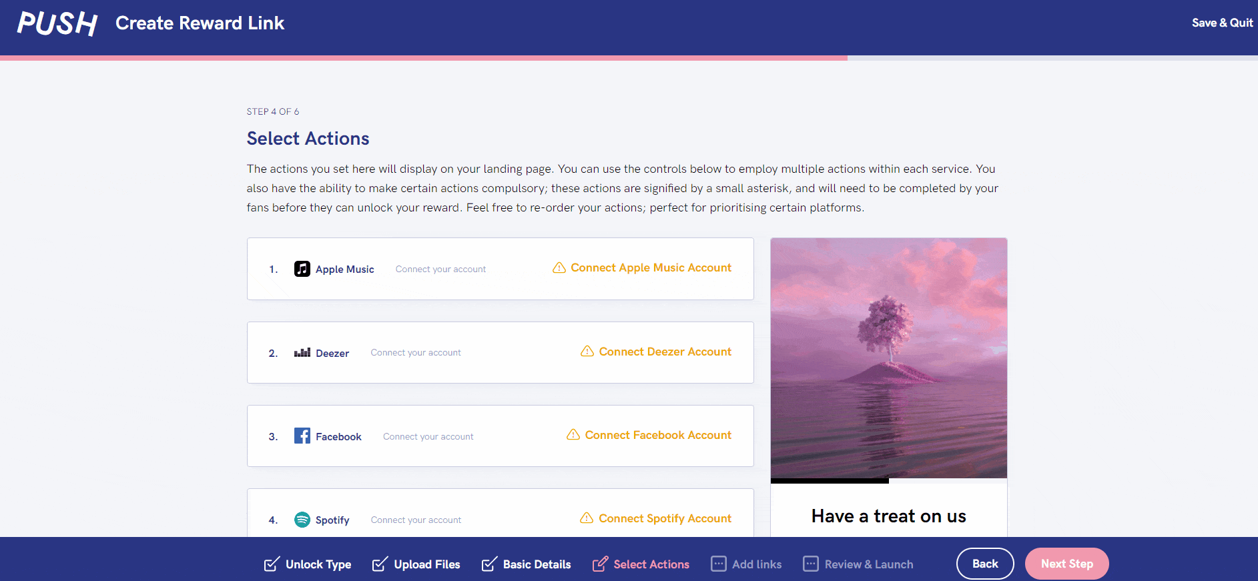Click the Apple Music service icon
Image resolution: width=1258 pixels, height=581 pixels.
click(302, 269)
